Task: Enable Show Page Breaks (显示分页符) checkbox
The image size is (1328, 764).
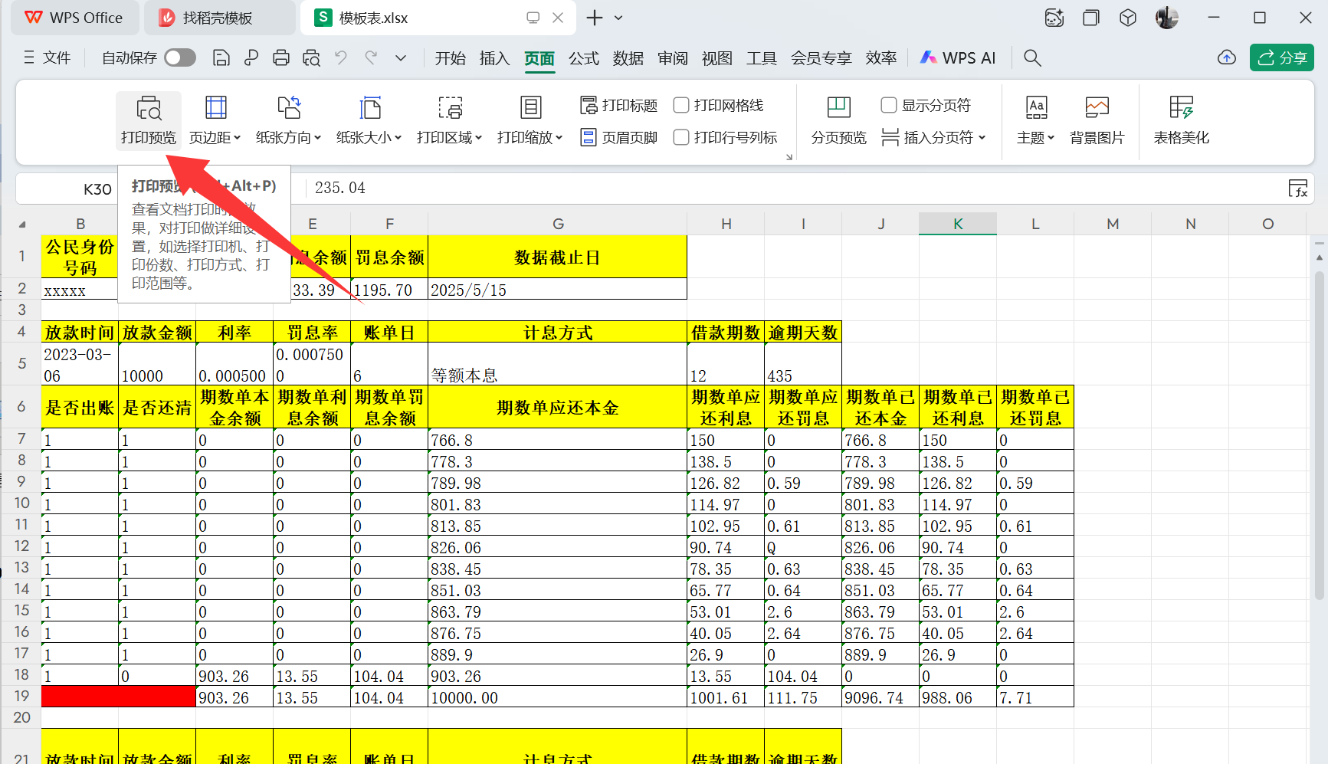Action: (889, 105)
